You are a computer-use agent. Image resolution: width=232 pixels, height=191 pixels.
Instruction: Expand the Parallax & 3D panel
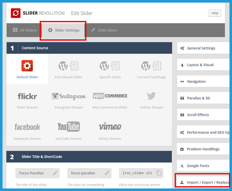(203, 98)
